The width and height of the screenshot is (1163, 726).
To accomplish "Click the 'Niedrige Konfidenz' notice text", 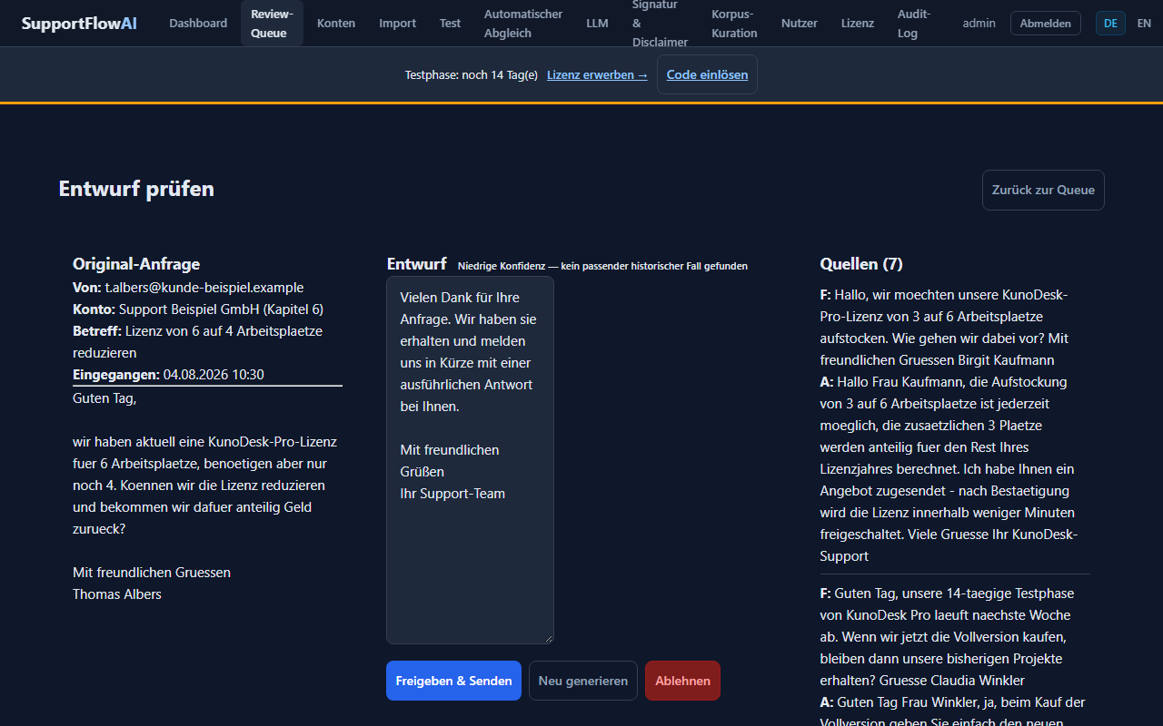I will [602, 266].
